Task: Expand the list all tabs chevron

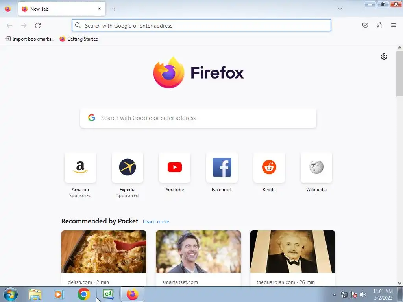Action: coord(340,9)
